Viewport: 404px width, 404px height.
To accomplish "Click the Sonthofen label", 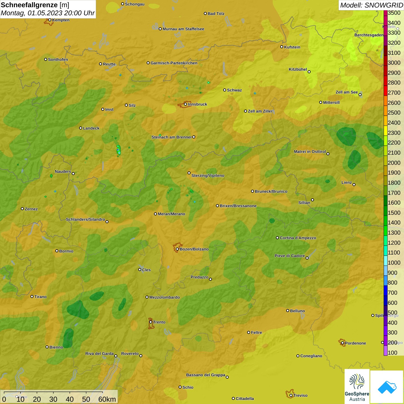I will pyautogui.click(x=58, y=59).
